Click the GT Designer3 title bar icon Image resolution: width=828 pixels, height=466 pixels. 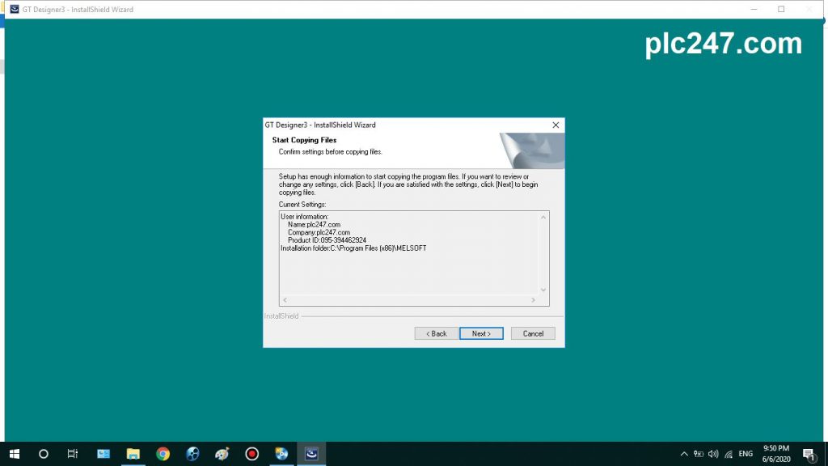[15, 9]
